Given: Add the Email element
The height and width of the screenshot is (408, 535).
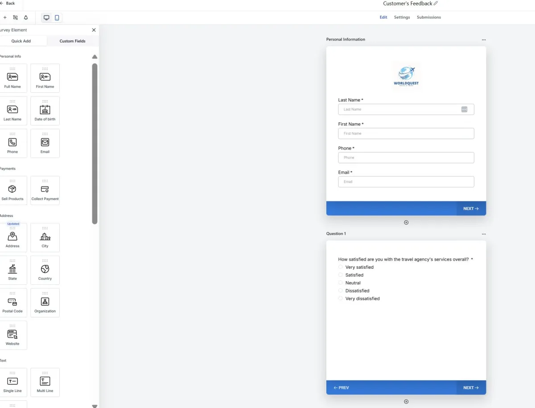Looking at the screenshot, I should 45,143.
